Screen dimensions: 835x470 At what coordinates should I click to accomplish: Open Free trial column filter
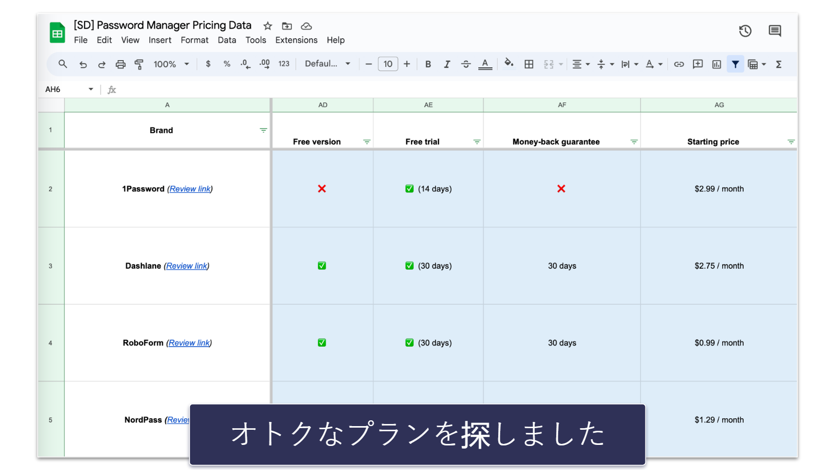(x=477, y=142)
